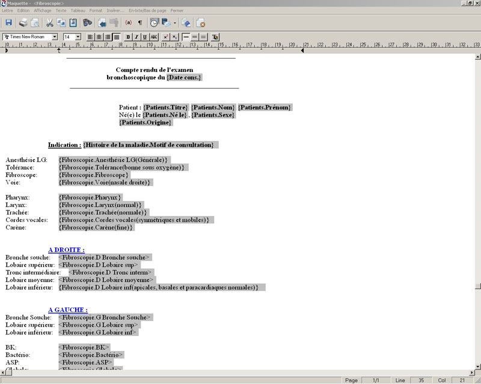Viewport: 481px width, 384px height.
Task: Toggle paragraph marks display (¶)
Action: [x=140, y=22]
